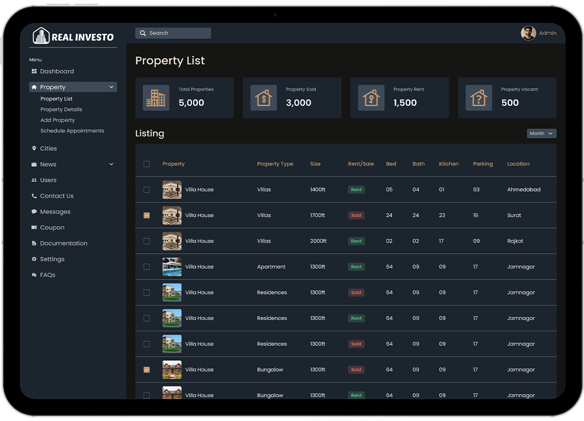584x421 pixels.
Task: Open Add Property submenu item
Action: (57, 120)
